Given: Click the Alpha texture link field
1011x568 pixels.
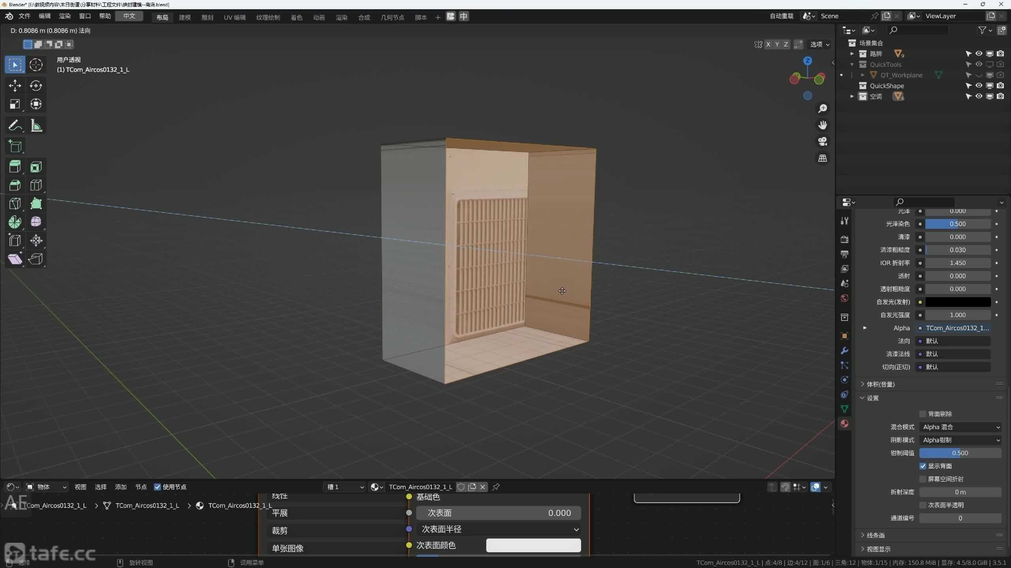Looking at the screenshot, I should click(x=957, y=328).
